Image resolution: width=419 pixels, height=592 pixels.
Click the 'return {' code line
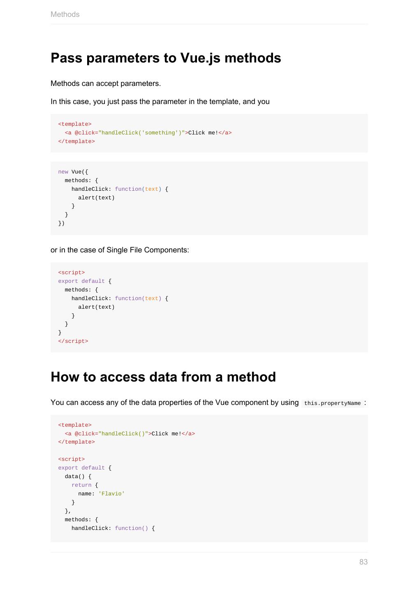[x=85, y=485]
